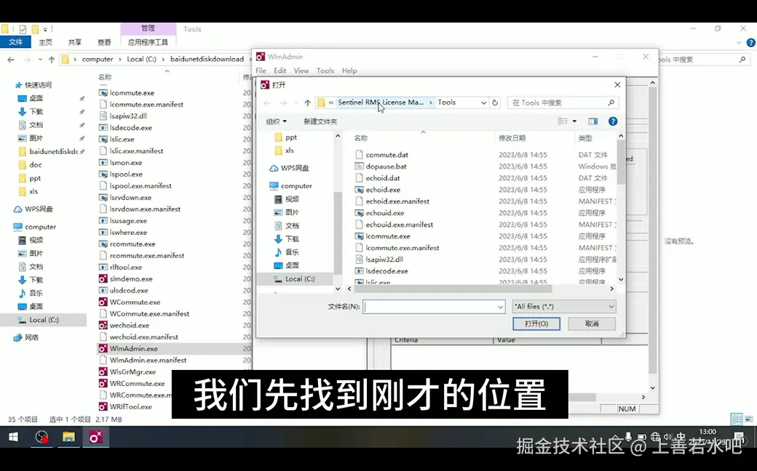Open the Tools menu in WlmAdmin

(x=325, y=71)
